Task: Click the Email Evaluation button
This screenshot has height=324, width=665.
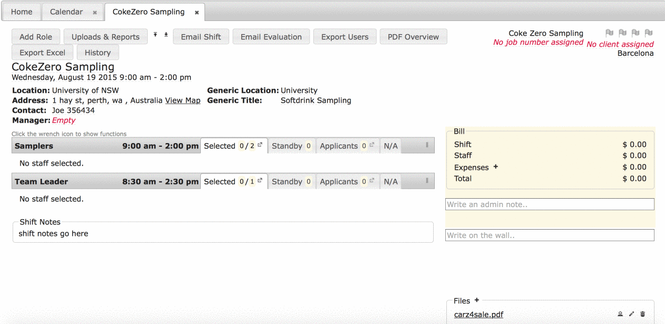Action: coord(271,37)
